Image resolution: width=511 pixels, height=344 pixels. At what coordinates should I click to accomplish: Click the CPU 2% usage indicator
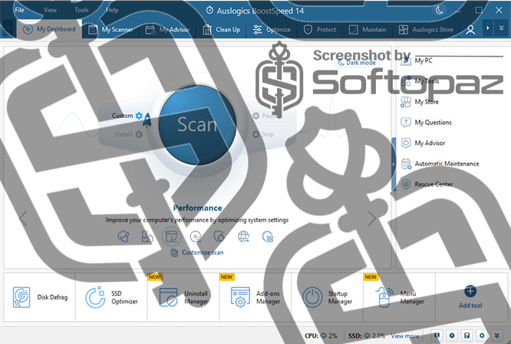tap(321, 336)
